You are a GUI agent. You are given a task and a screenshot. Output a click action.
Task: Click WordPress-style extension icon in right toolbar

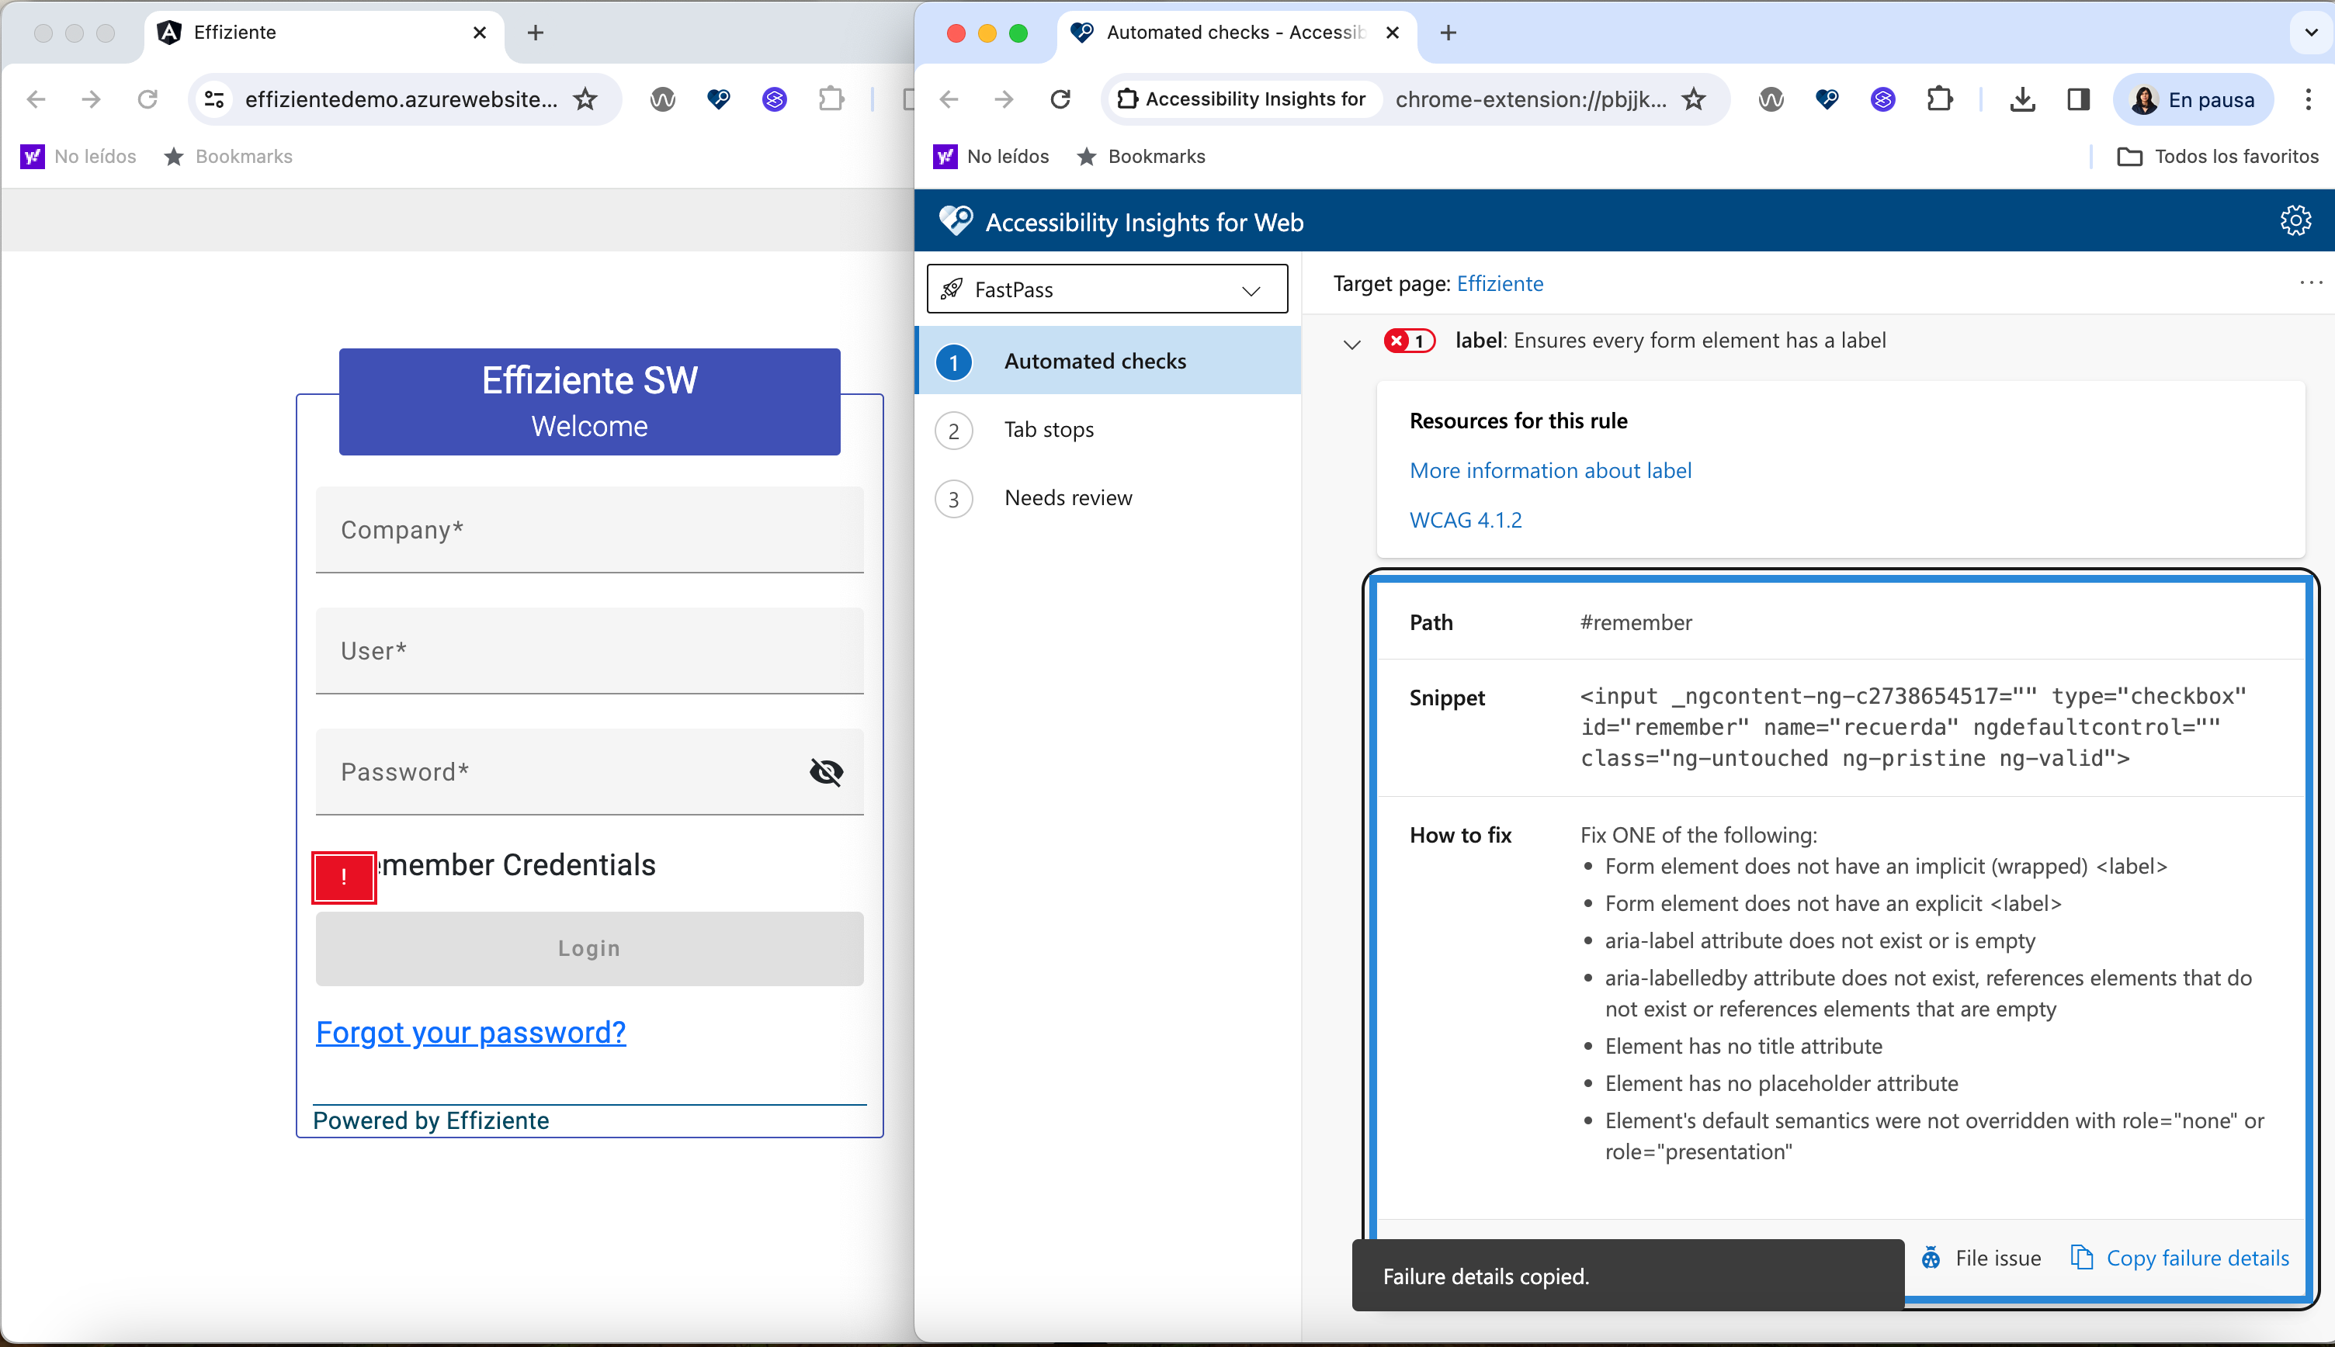coord(1771,99)
